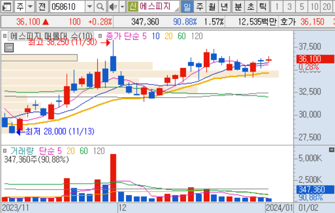The image size is (335, 213).
Task: Click the 37,500 price axis label
Action: tap(309, 46)
